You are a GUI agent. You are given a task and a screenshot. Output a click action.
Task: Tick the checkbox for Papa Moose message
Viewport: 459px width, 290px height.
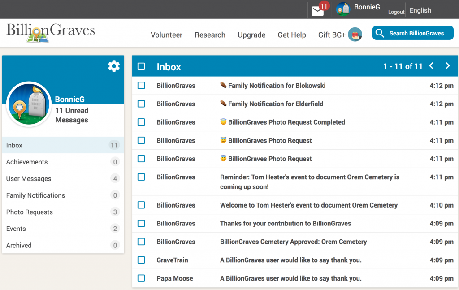point(141,278)
